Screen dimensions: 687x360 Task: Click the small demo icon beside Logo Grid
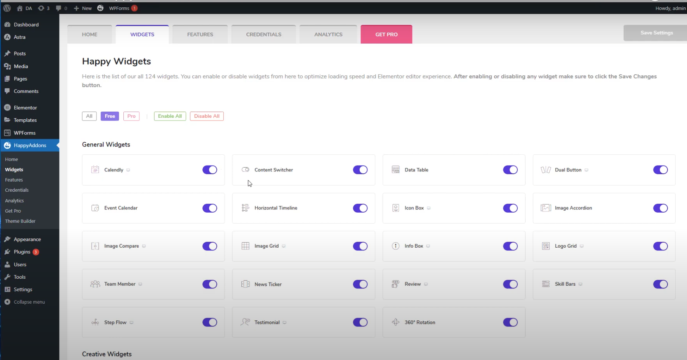582,246
